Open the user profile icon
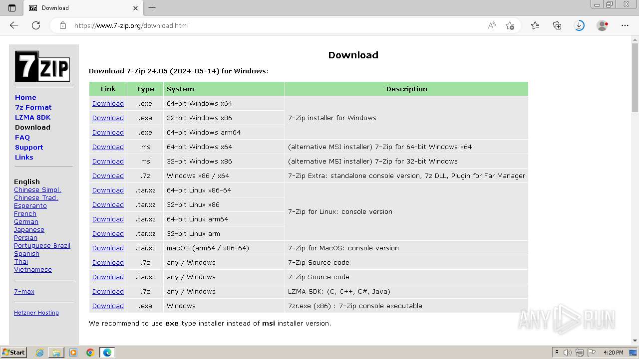 coord(603,25)
